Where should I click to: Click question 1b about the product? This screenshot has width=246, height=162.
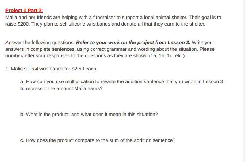pyautogui.click(x=89, y=114)
